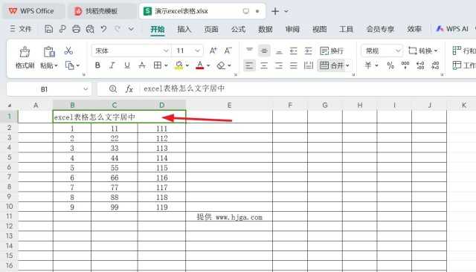Click the Convert (转换) button

pyautogui.click(x=423, y=51)
